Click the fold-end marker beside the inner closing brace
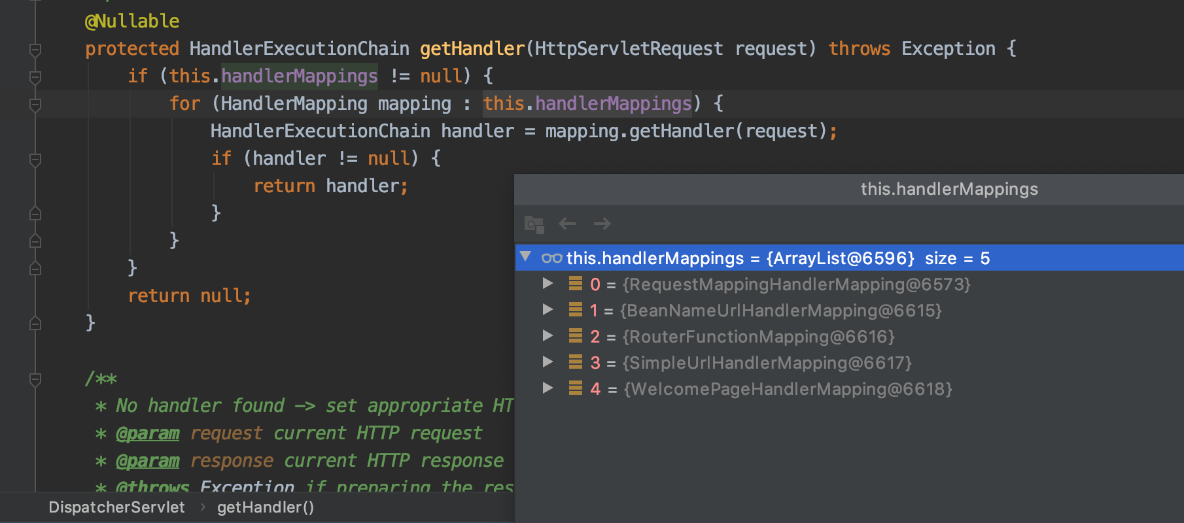This screenshot has width=1184, height=523. point(35,213)
